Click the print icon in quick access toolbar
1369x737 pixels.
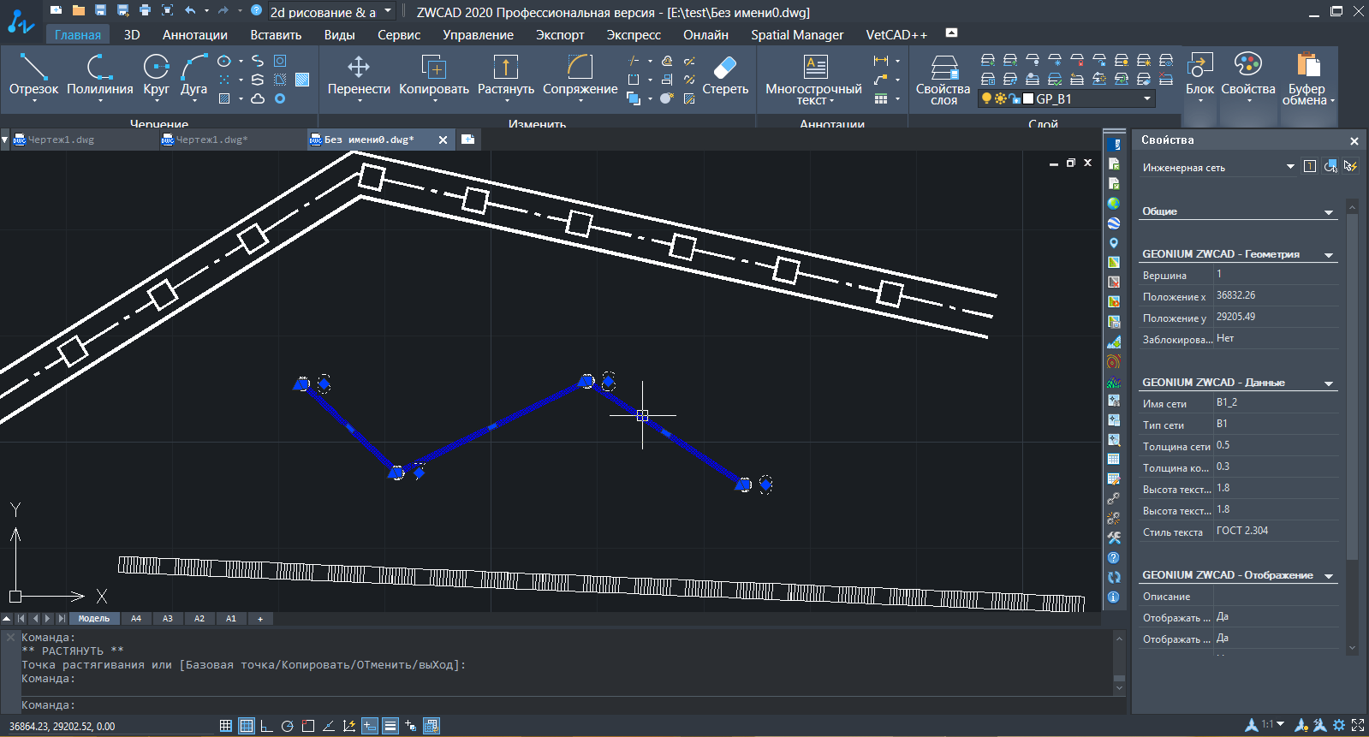click(x=145, y=10)
